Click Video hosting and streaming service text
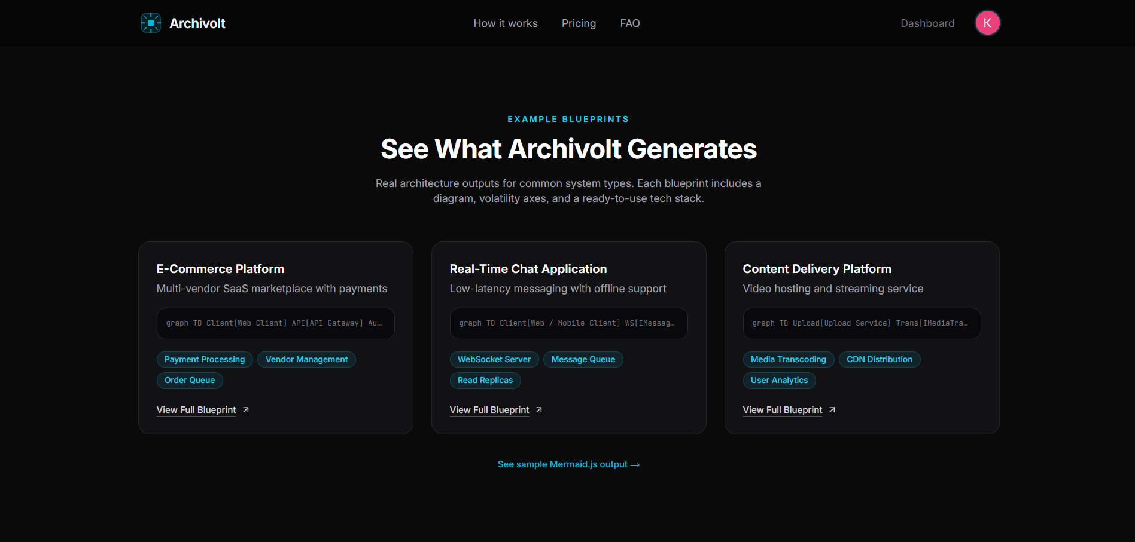Screen dimensions: 1135x542 click(833, 289)
